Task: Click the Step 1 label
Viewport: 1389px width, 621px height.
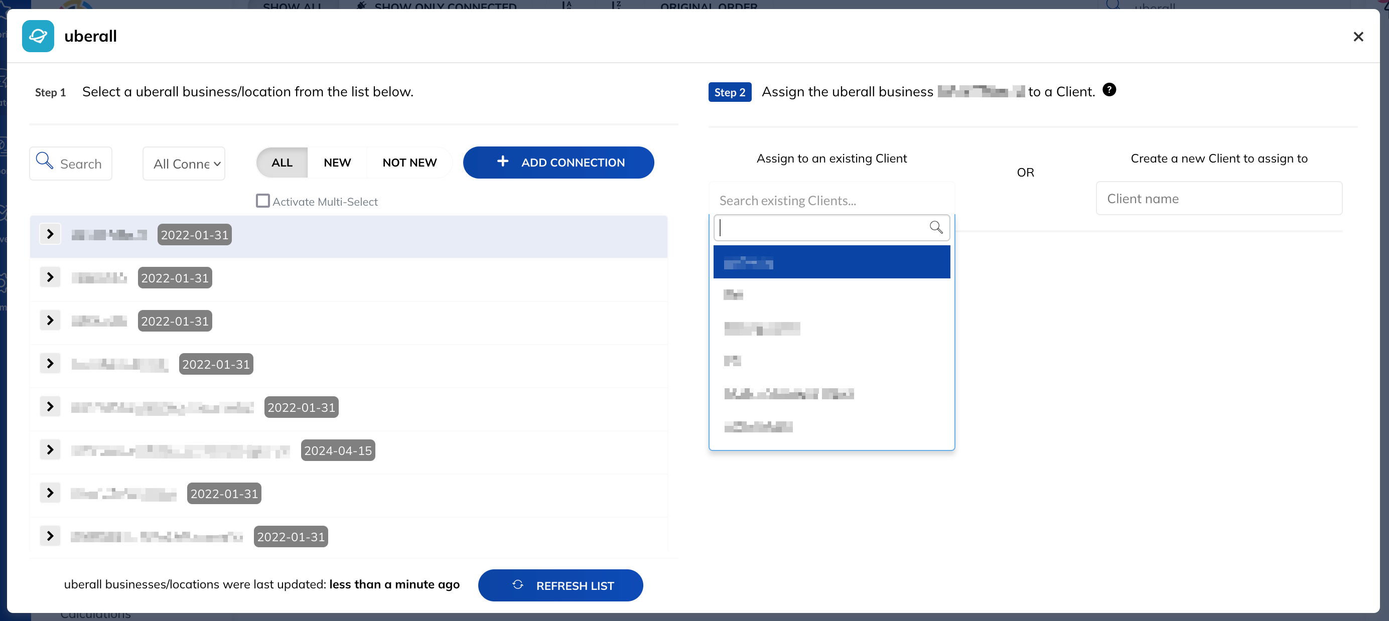Action: [50, 92]
